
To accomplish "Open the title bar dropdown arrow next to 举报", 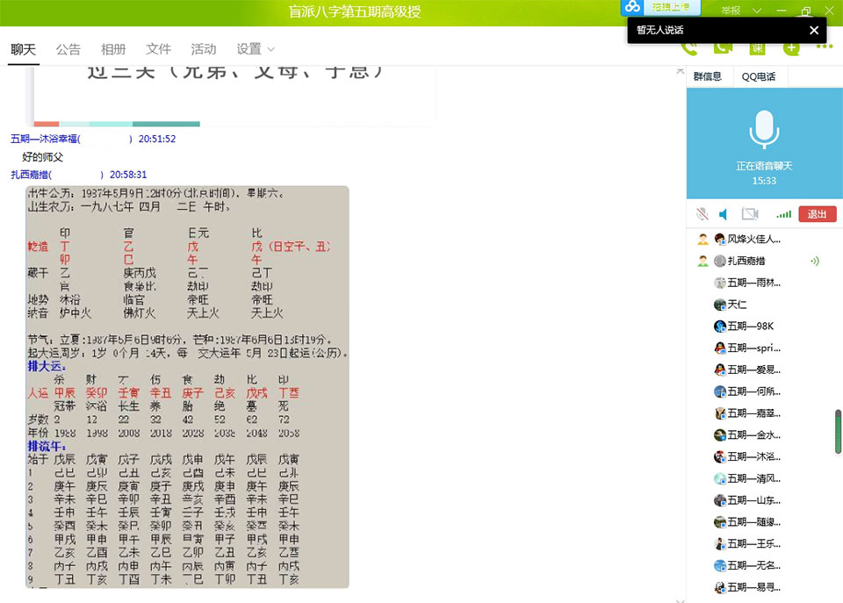I will click(x=757, y=11).
